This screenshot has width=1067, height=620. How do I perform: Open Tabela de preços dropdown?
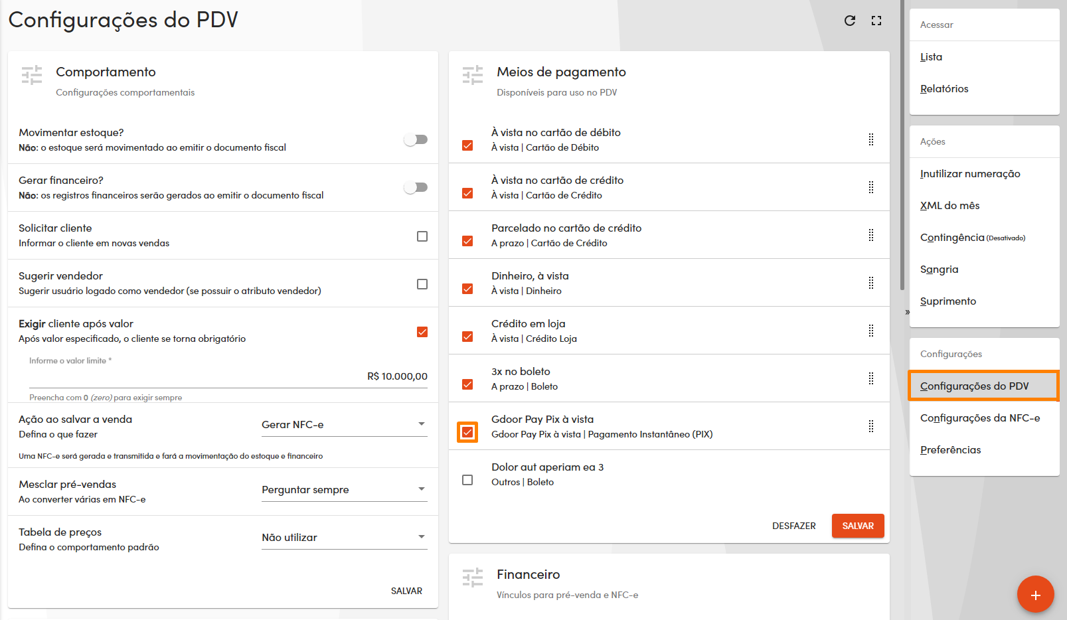[x=345, y=538]
